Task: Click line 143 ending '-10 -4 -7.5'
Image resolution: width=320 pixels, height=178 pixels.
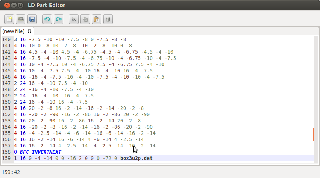Action: (x=95, y=58)
